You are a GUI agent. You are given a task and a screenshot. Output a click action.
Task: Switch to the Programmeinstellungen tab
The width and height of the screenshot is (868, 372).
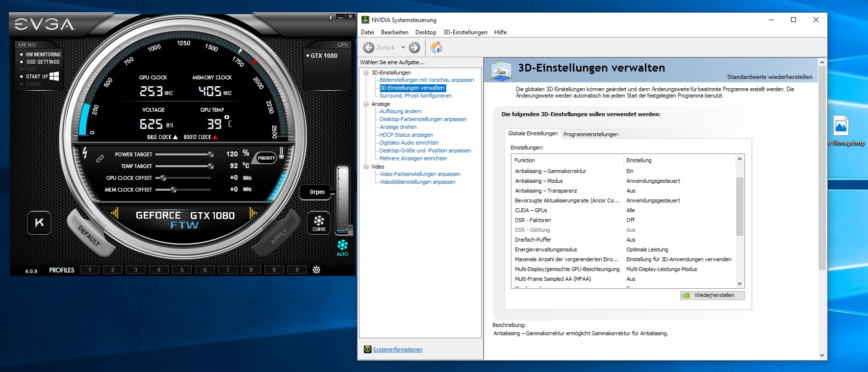(x=590, y=134)
